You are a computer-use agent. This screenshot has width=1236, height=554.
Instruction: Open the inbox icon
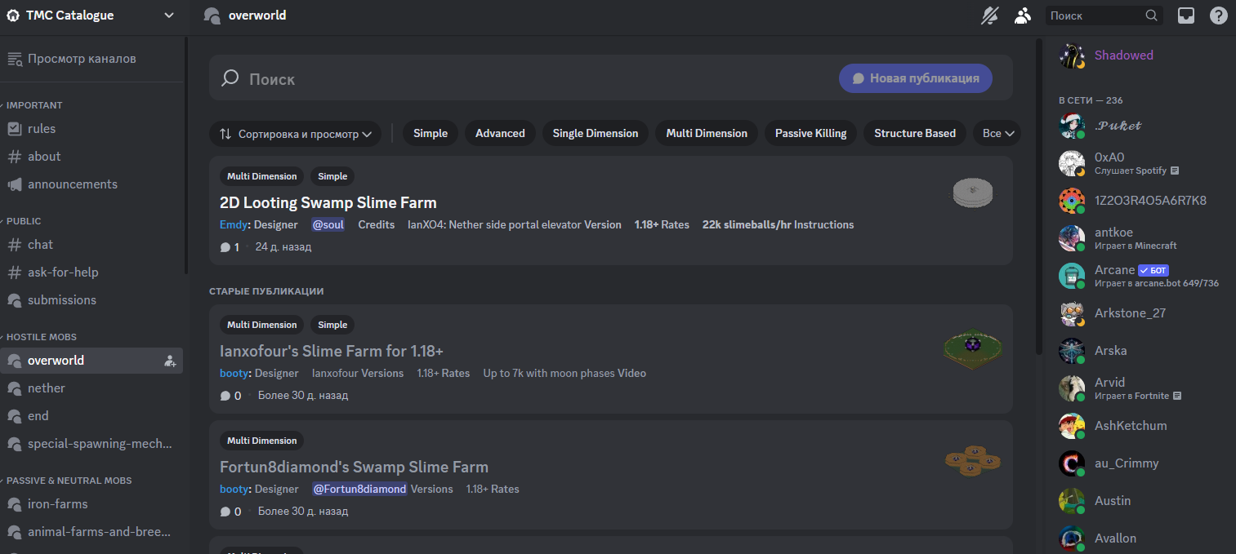[x=1186, y=16]
